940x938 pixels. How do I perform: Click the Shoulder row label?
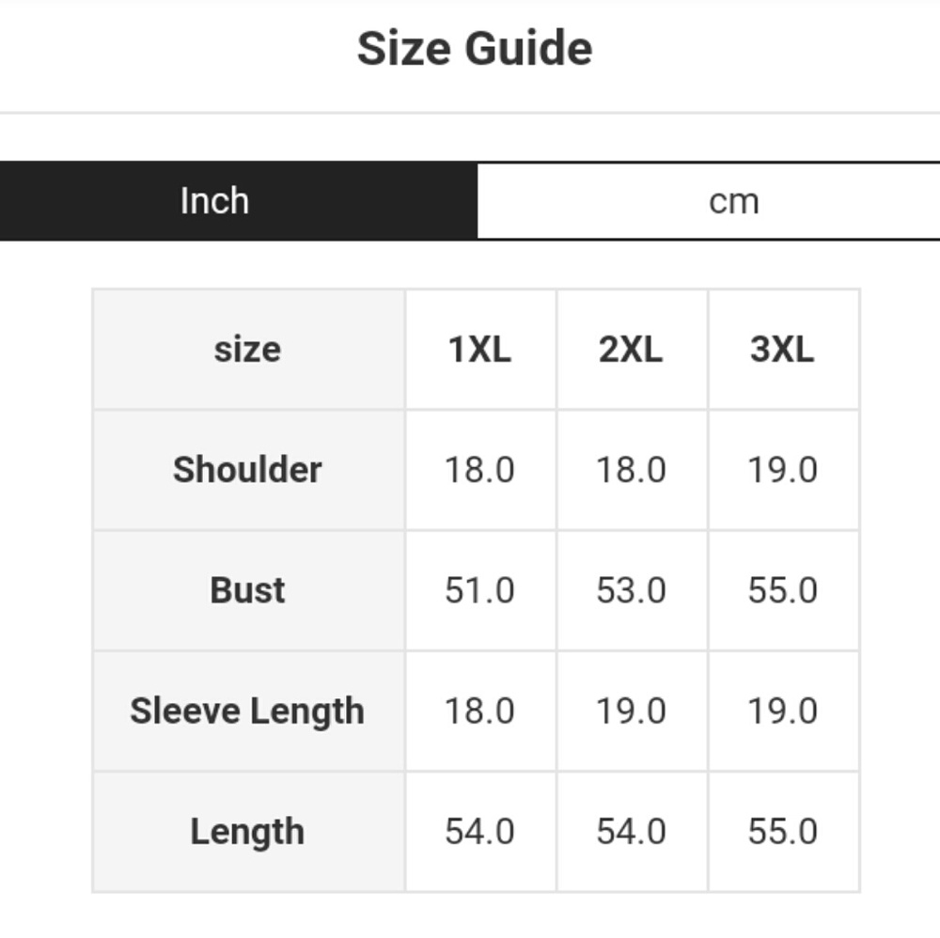pos(247,470)
